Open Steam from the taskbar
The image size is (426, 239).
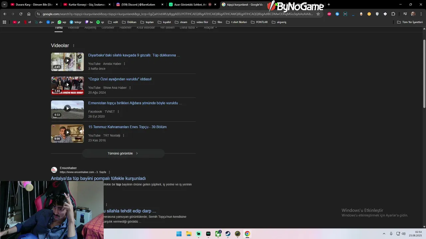[228, 234]
